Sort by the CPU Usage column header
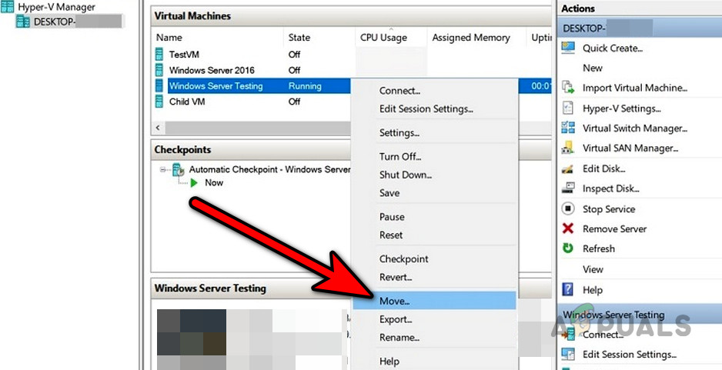This screenshot has height=370, width=722. pyautogui.click(x=383, y=38)
